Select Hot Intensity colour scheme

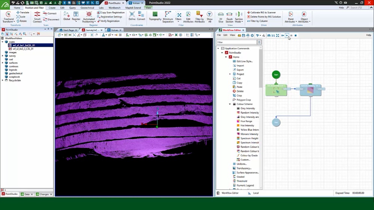(x=247, y=126)
